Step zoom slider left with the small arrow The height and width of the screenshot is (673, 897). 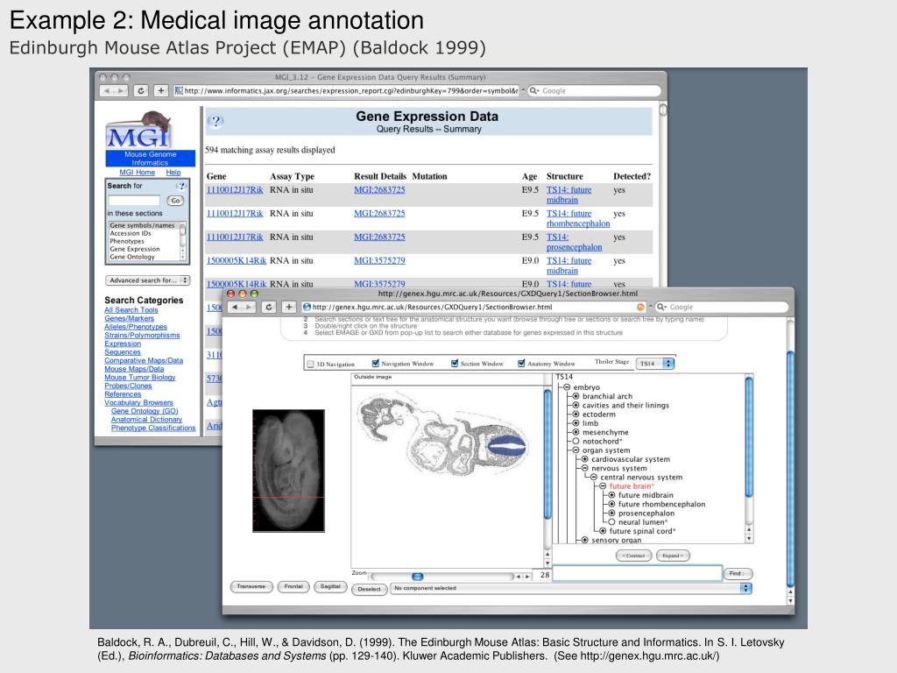(x=519, y=577)
